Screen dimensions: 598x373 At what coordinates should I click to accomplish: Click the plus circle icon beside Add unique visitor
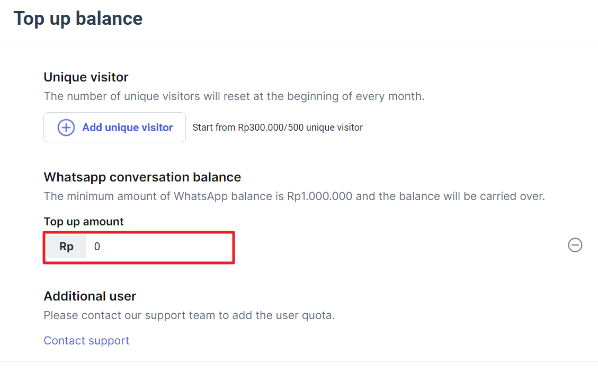point(66,128)
